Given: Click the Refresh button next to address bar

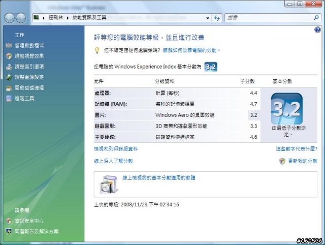Looking at the screenshot, I should tap(217, 18).
